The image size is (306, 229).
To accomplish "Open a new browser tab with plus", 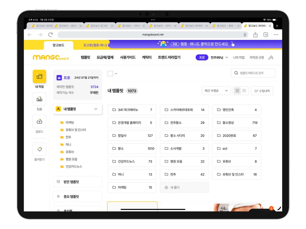I will [x=277, y=26].
